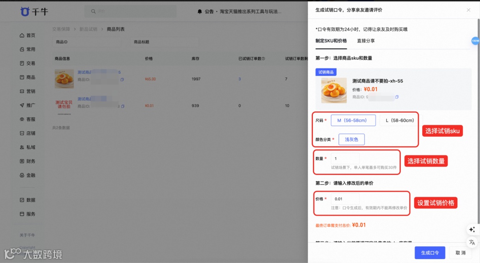Click the egg yolk pastry thumbnail in list

64,79
